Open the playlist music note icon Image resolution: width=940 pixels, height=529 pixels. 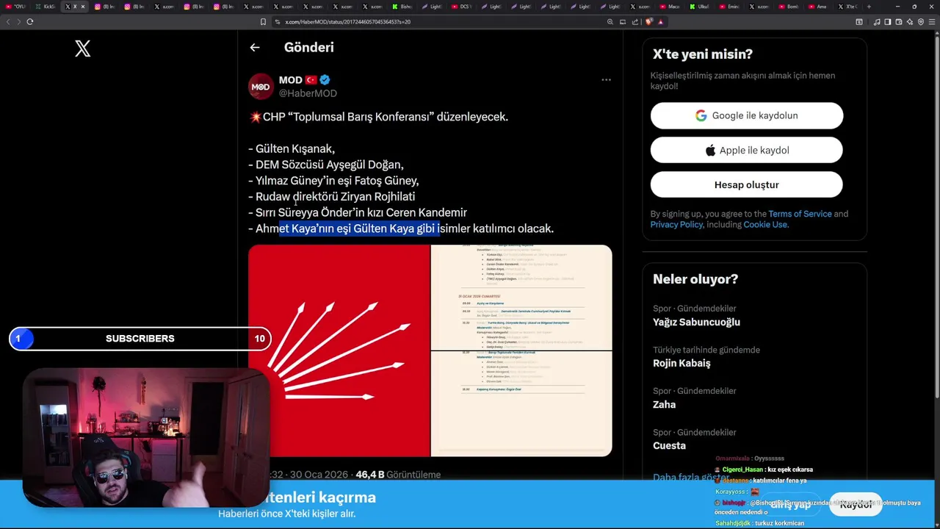coord(877,22)
